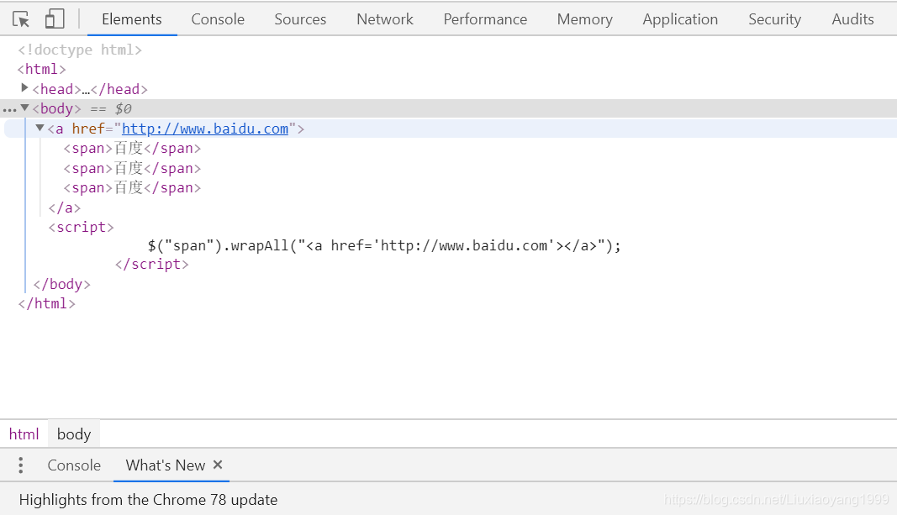Expand the collapsed head element
The width and height of the screenshot is (897, 515).
tap(24, 88)
